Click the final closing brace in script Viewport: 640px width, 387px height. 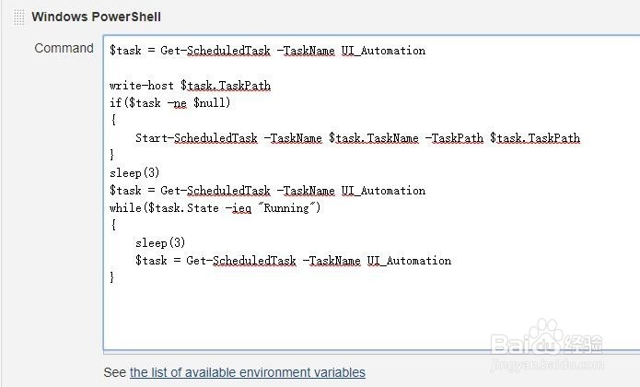pyautogui.click(x=112, y=277)
